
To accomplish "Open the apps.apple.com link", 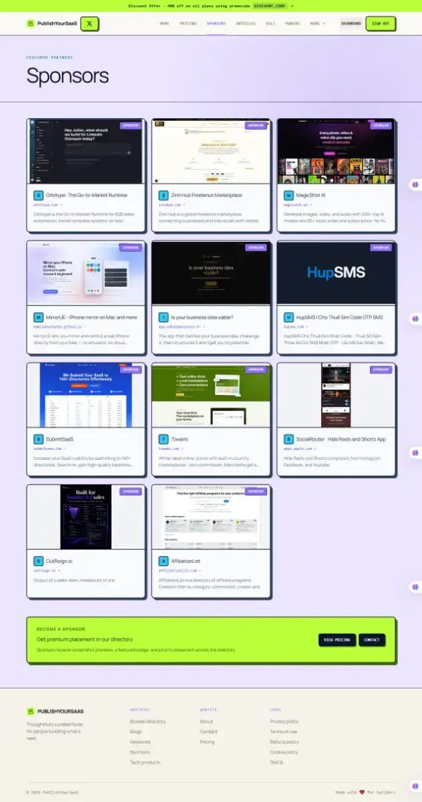I will (x=300, y=448).
